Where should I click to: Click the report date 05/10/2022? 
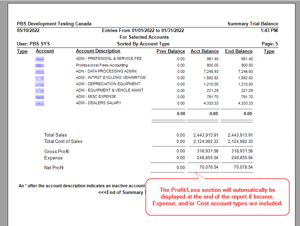coord(28,31)
